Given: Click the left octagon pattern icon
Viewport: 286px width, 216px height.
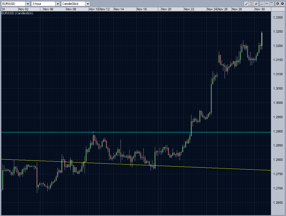Looking at the screenshot, I should 277,4.
